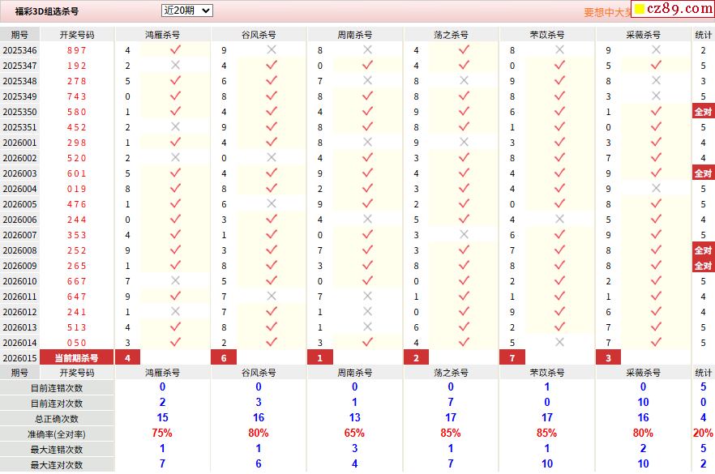Click the 福彩3D组选杀号 title
The image size is (715, 474).
pos(48,12)
